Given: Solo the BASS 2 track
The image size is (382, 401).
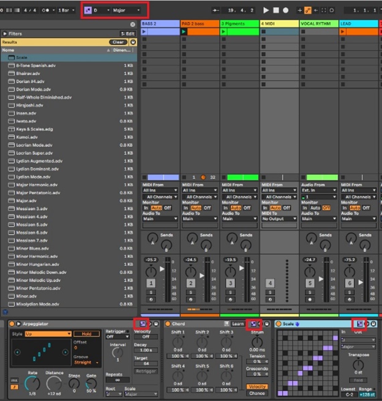Looking at the screenshot, I should 151,292.
